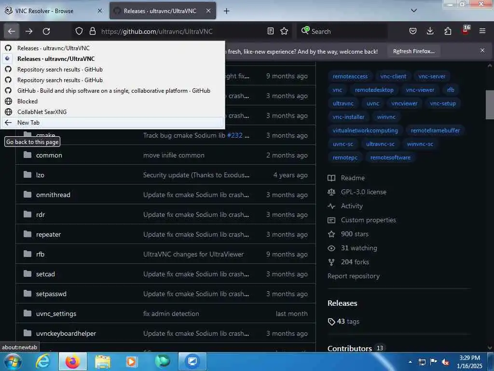The height and width of the screenshot is (371, 494).
Task: Open the uvnc_settings folder
Action: [56, 314]
